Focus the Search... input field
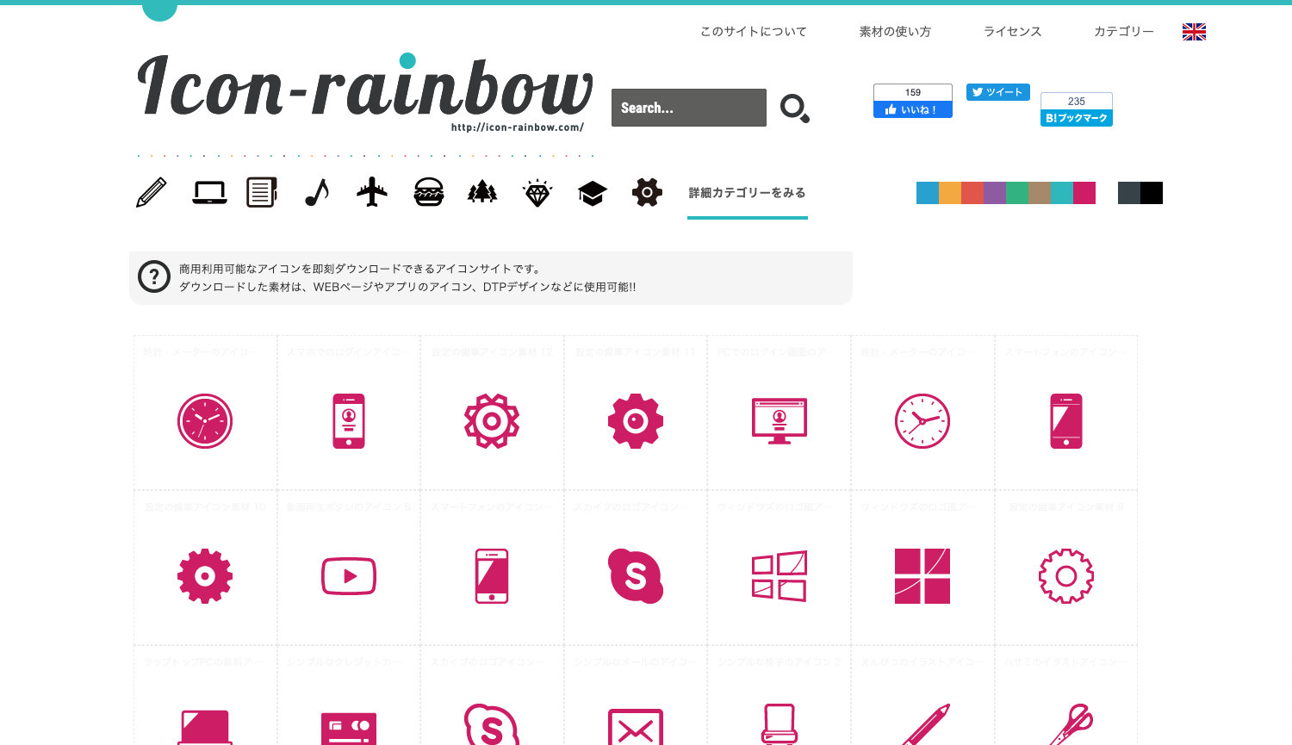This screenshot has width=1292, height=745. point(689,108)
